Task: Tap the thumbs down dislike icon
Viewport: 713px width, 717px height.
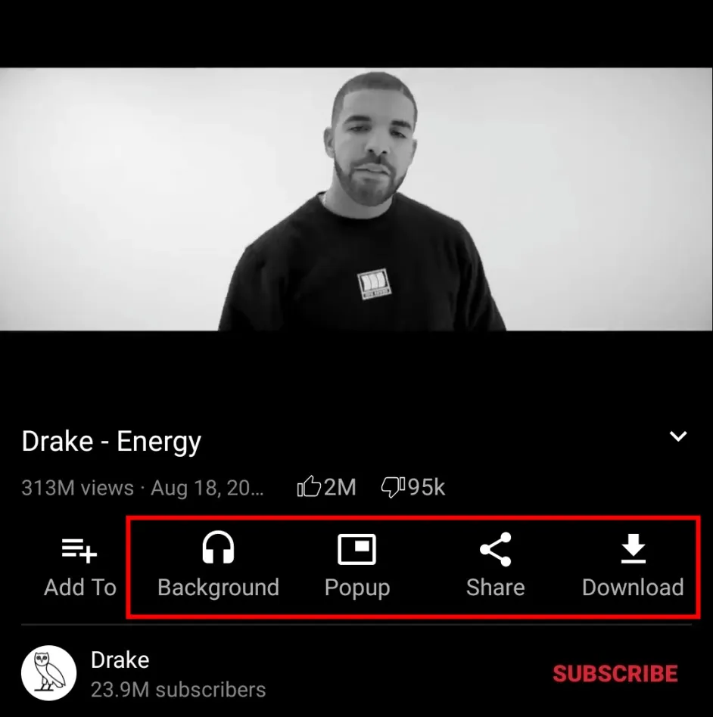Action: (393, 487)
